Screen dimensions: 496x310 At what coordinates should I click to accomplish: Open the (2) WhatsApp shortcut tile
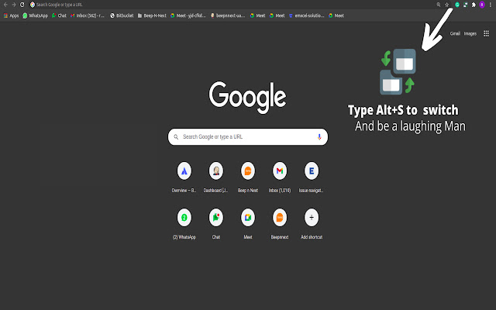point(184,224)
